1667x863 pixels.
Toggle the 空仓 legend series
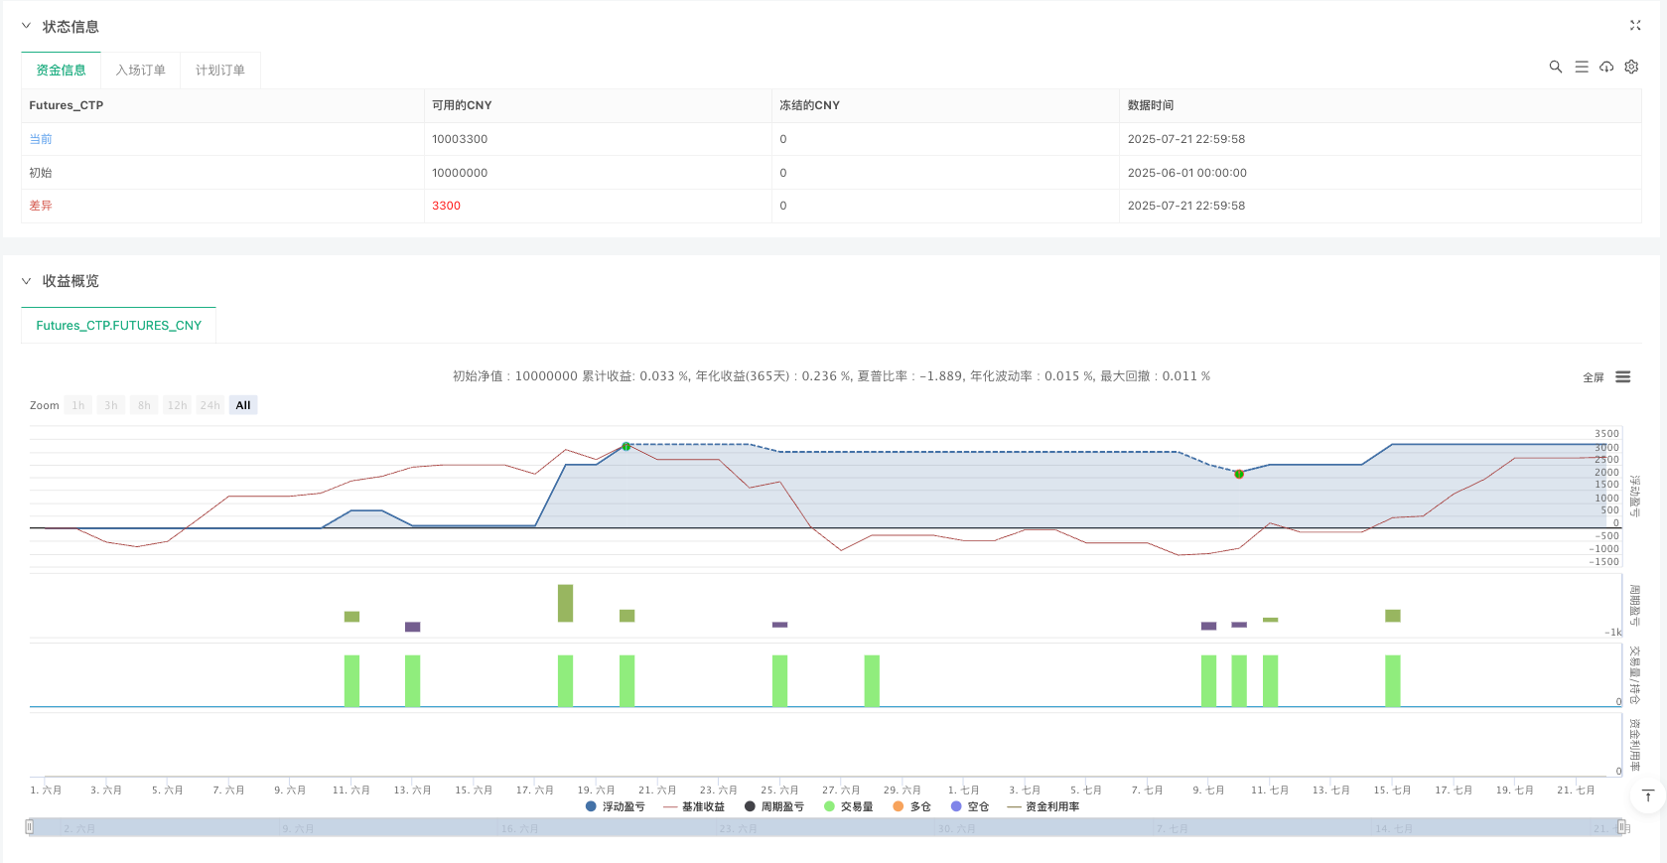click(970, 806)
